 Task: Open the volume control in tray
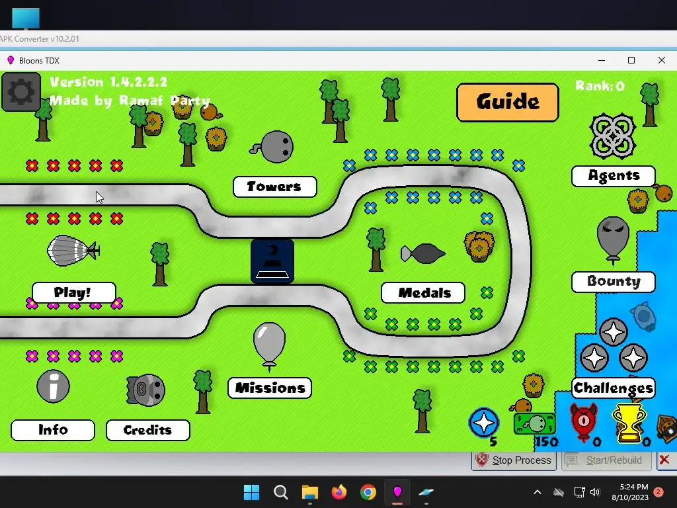coord(595,492)
